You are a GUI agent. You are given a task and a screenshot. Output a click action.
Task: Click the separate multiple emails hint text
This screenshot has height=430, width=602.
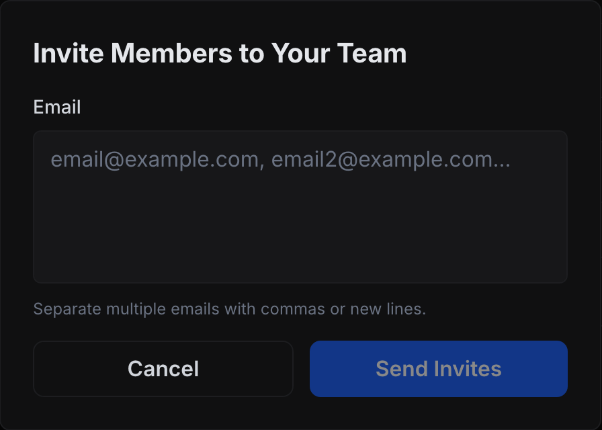[230, 310]
